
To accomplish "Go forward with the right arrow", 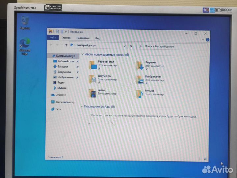I will [57, 45].
